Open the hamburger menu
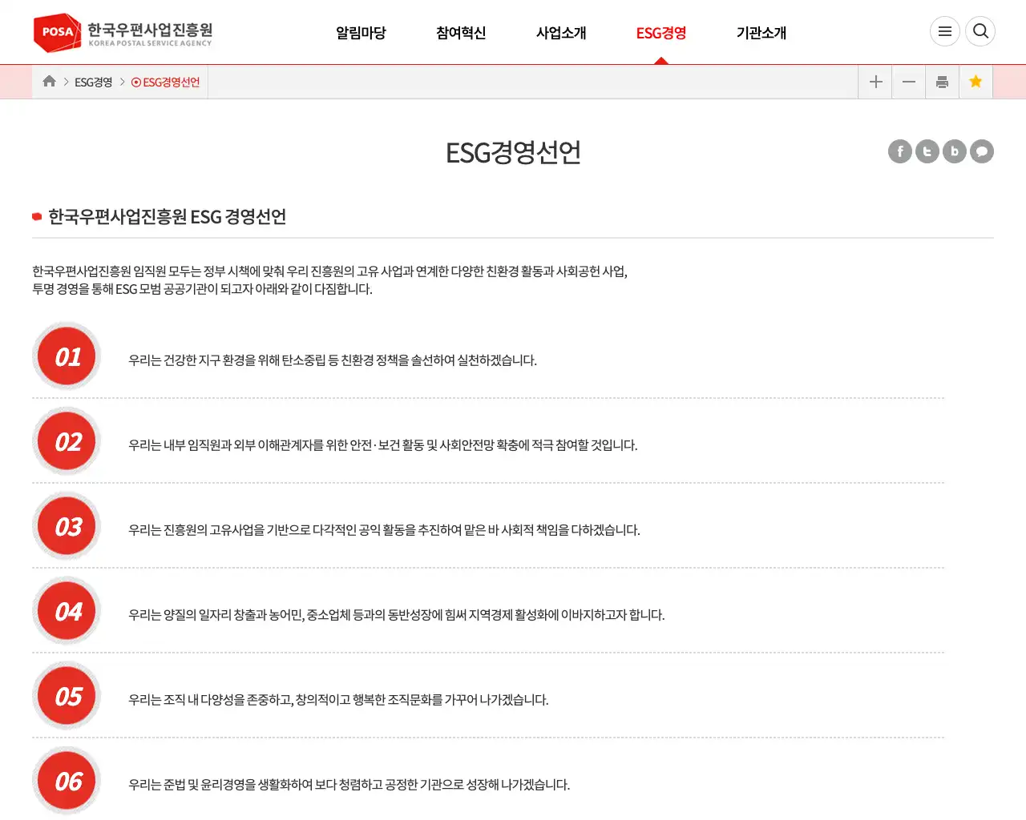This screenshot has width=1026, height=820. pyautogui.click(x=945, y=31)
